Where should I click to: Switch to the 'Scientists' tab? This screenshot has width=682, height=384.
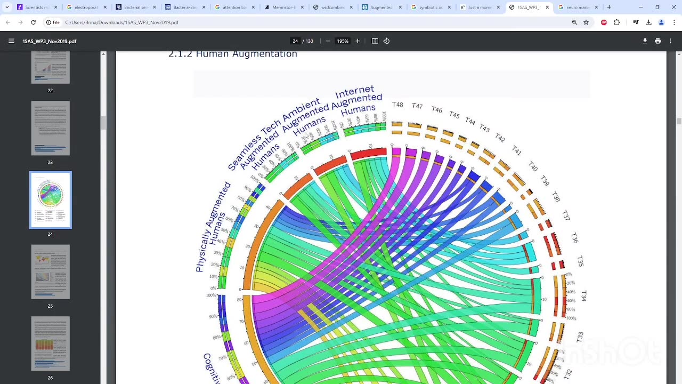click(37, 7)
